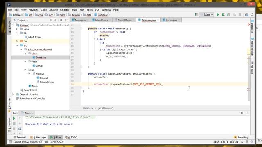Click pause output icon in Run panel

[14, 129]
